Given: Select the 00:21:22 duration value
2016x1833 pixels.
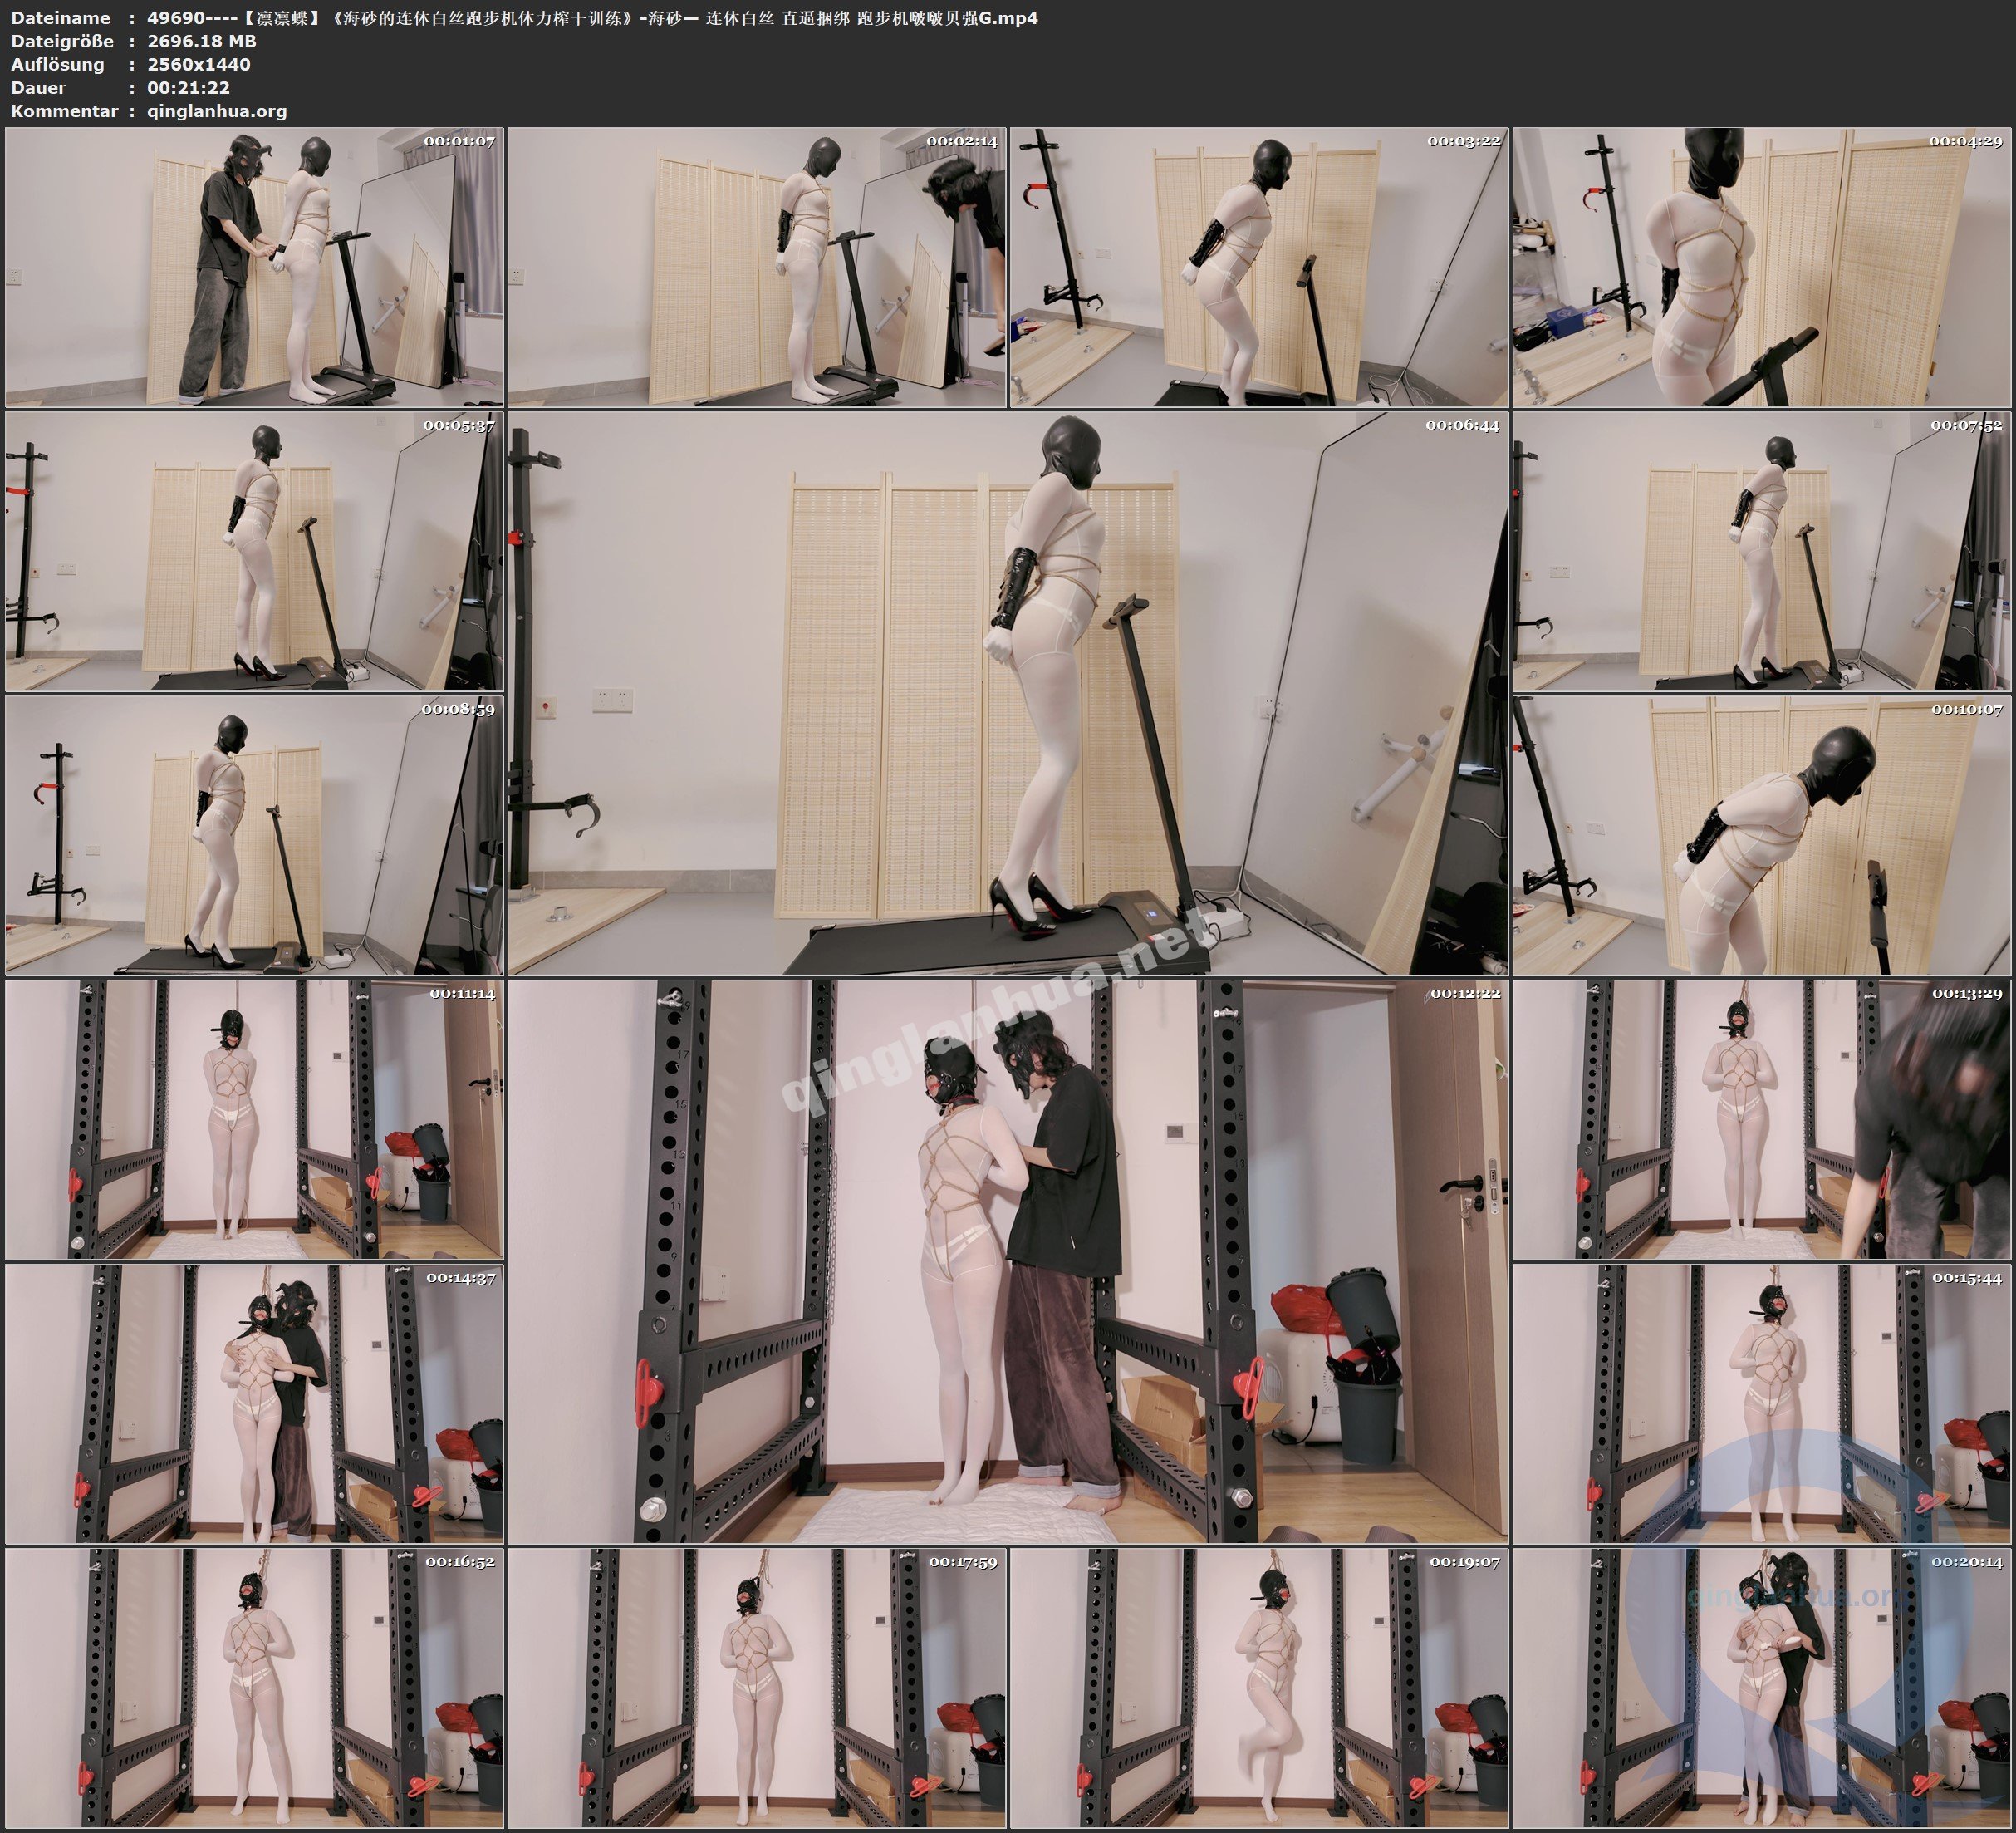Looking at the screenshot, I should tap(188, 87).
